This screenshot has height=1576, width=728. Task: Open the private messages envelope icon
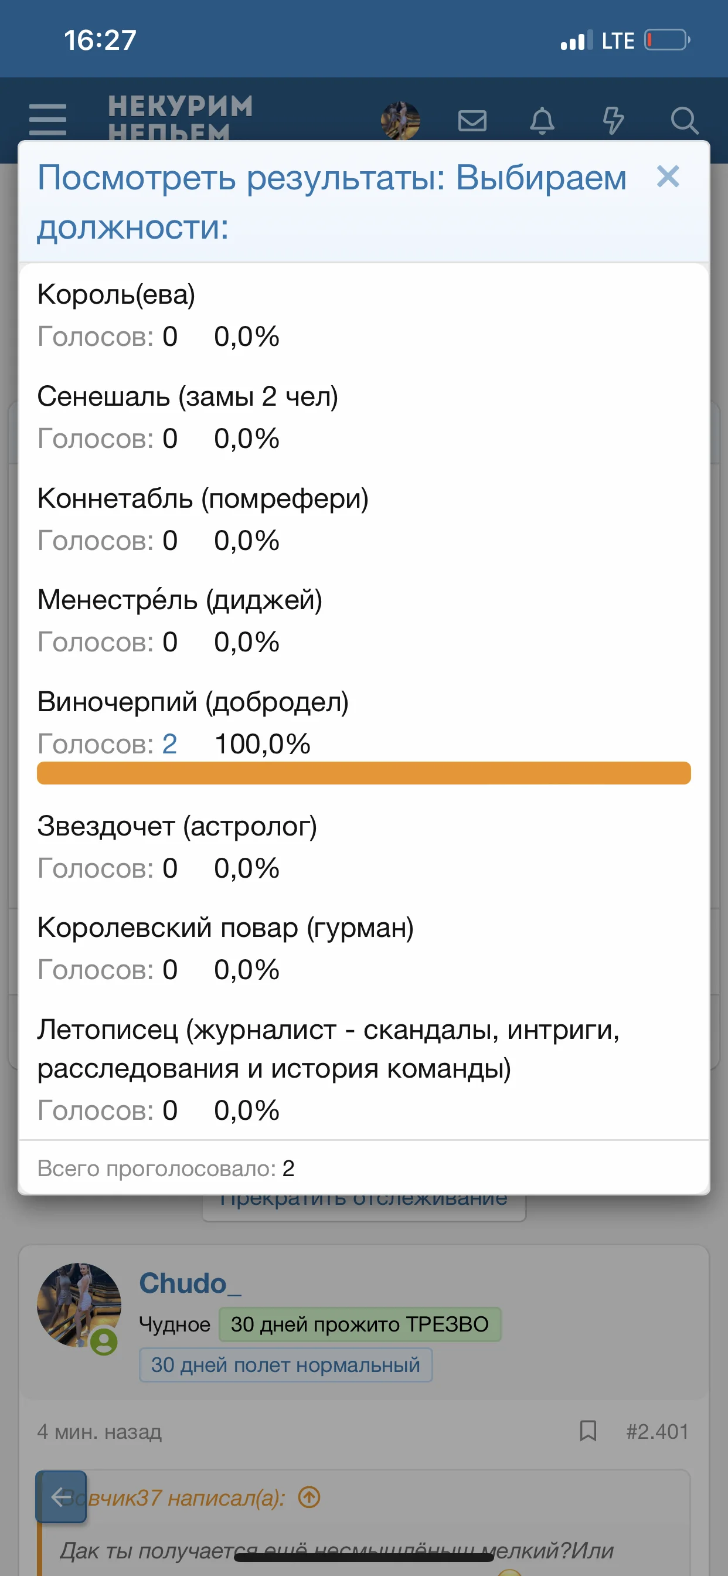coord(472,121)
